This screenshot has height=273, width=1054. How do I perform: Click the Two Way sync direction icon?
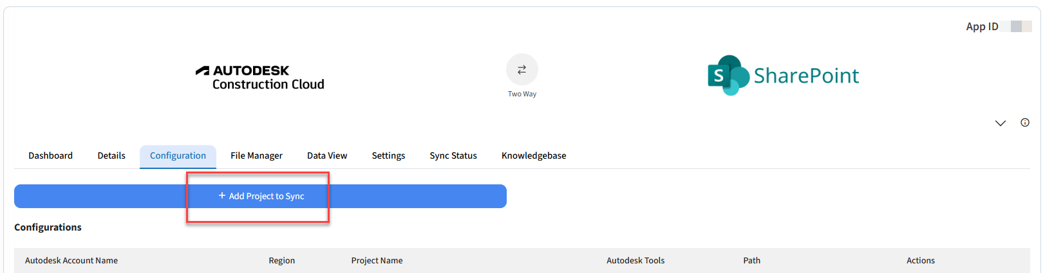522,69
